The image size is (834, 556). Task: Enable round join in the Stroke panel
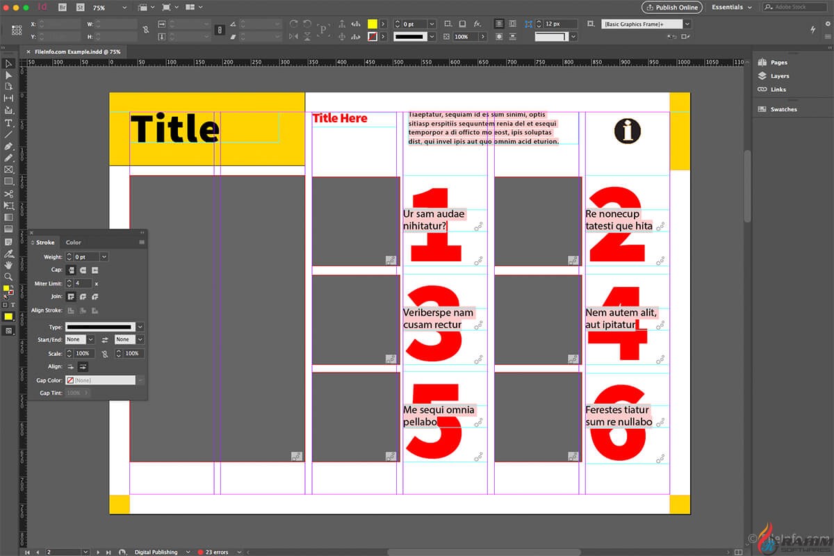click(x=83, y=297)
